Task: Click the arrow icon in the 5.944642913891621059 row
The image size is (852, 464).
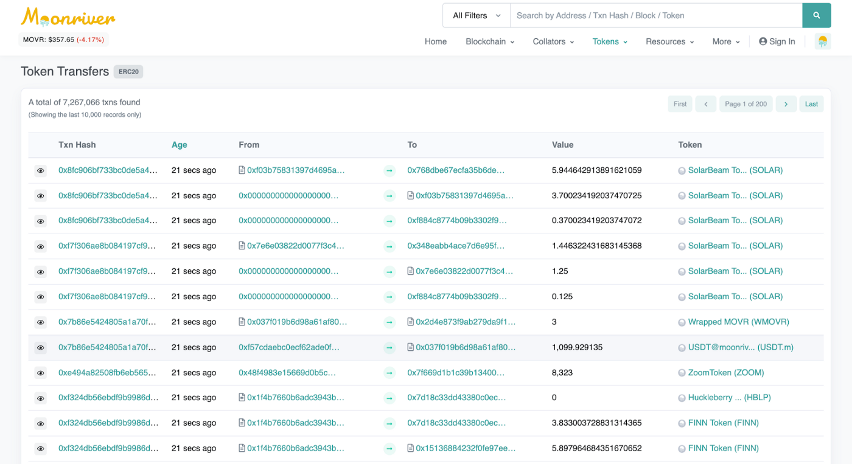Action: click(x=389, y=171)
